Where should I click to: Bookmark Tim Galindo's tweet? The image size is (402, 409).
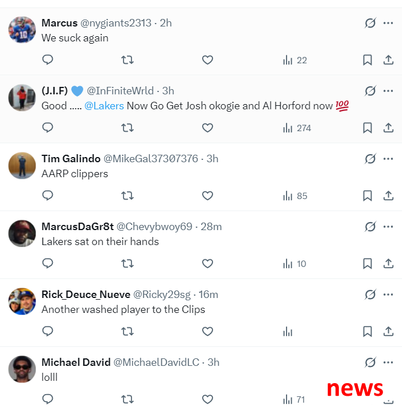pyautogui.click(x=368, y=196)
